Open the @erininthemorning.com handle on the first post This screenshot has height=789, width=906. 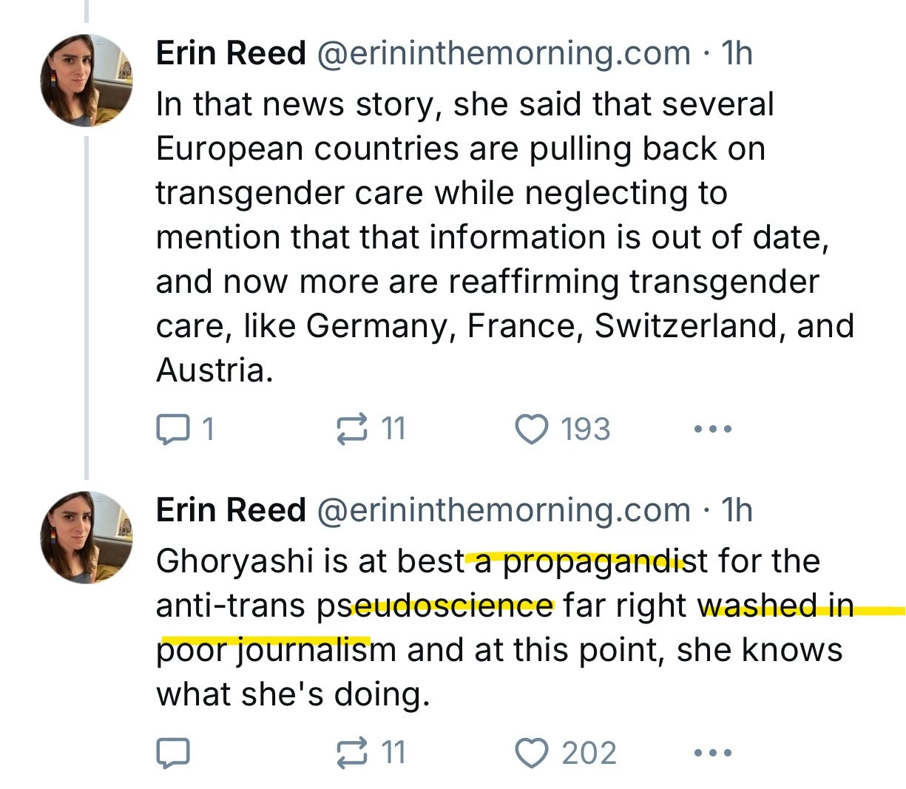tap(503, 53)
